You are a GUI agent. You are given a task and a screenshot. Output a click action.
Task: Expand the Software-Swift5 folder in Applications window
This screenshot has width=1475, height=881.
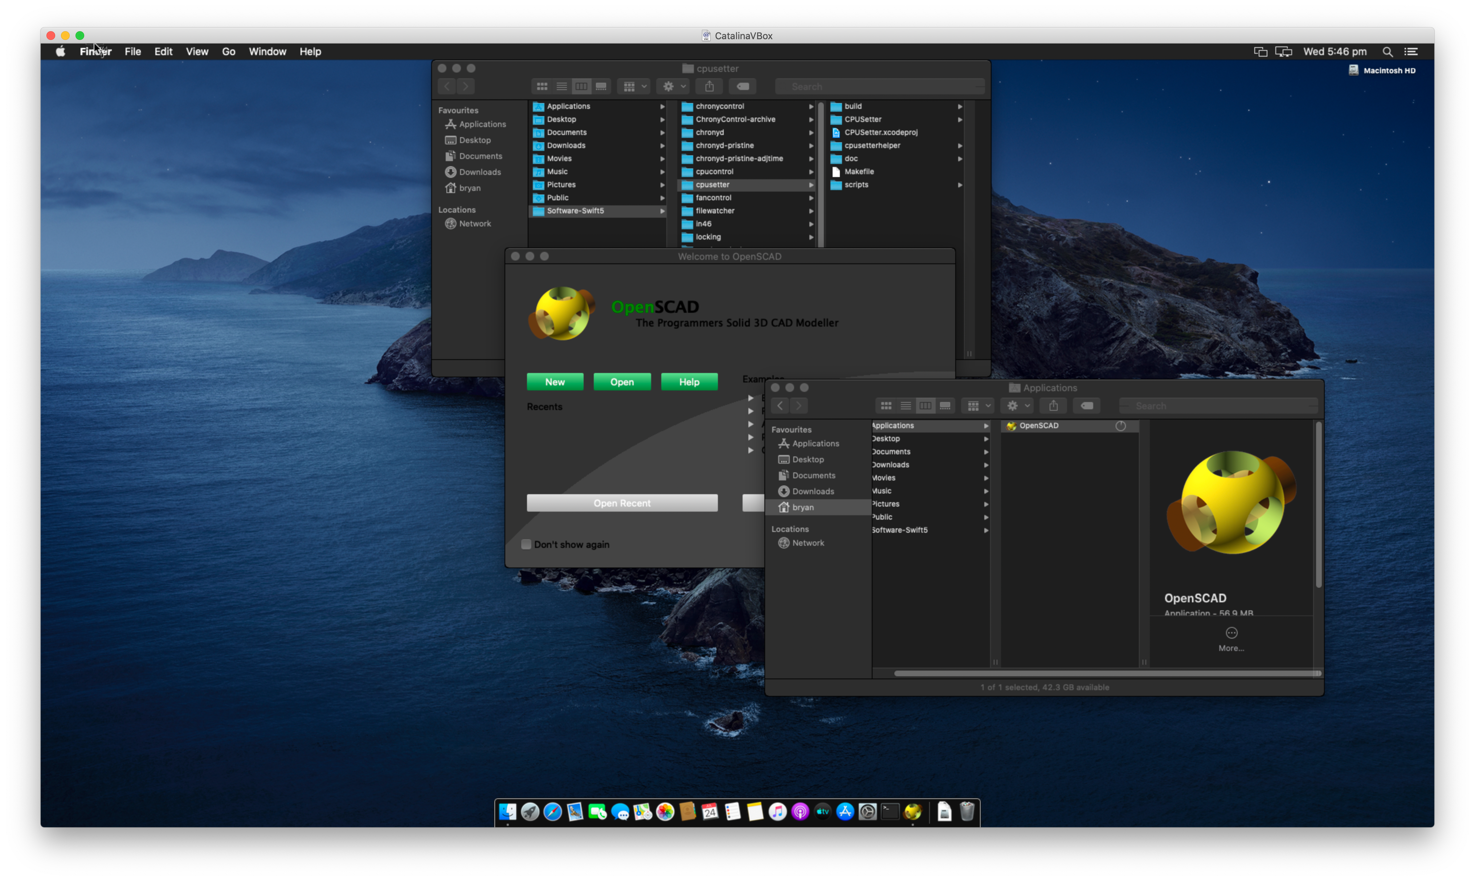tap(986, 530)
